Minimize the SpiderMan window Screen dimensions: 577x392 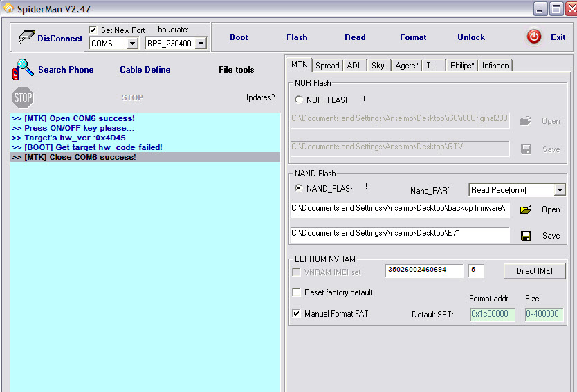click(x=540, y=8)
